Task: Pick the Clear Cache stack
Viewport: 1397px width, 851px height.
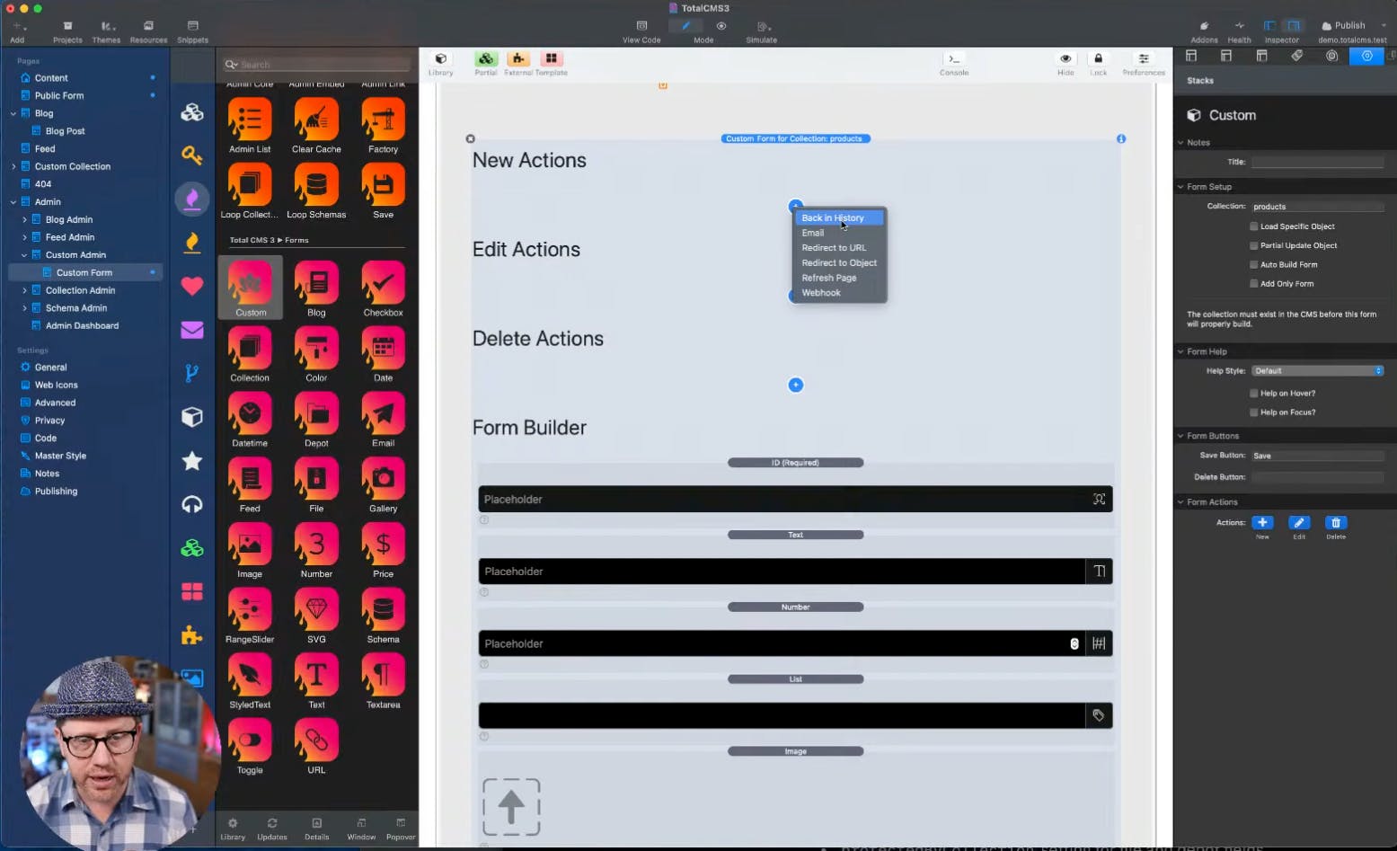Action: pos(316,120)
